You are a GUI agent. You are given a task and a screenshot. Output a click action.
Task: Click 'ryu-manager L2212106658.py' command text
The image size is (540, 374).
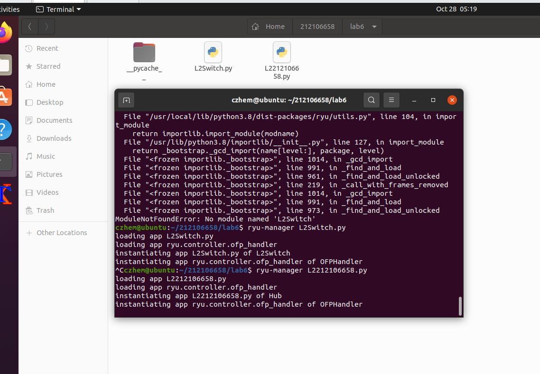pos(312,271)
